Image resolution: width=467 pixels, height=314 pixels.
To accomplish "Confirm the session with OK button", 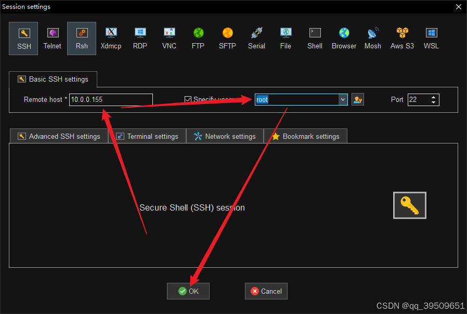I will coord(188,291).
